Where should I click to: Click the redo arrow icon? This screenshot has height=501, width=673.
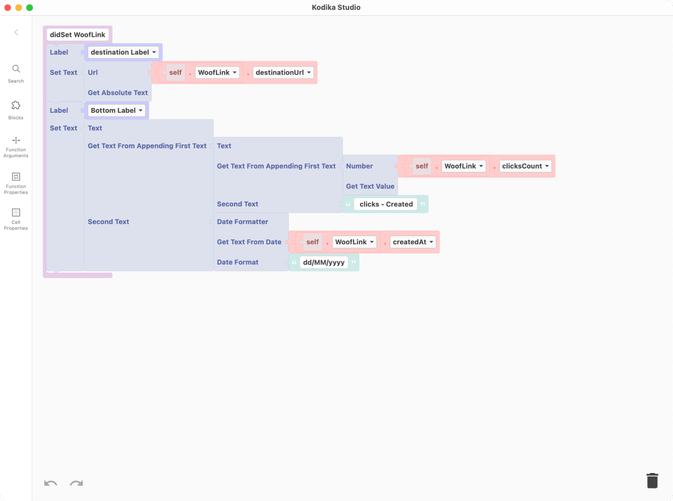click(x=76, y=483)
